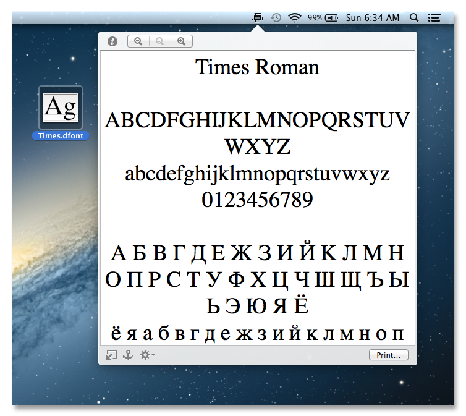Click the anchor icon

(x=128, y=355)
